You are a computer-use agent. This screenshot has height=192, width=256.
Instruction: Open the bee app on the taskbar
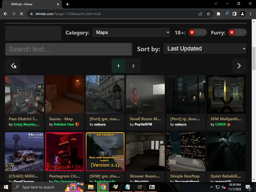pyautogui.click(x=115, y=187)
